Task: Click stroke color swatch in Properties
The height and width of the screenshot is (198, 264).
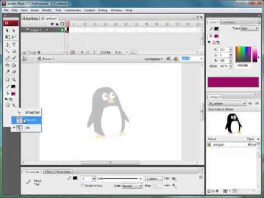Action: [x=75, y=178]
